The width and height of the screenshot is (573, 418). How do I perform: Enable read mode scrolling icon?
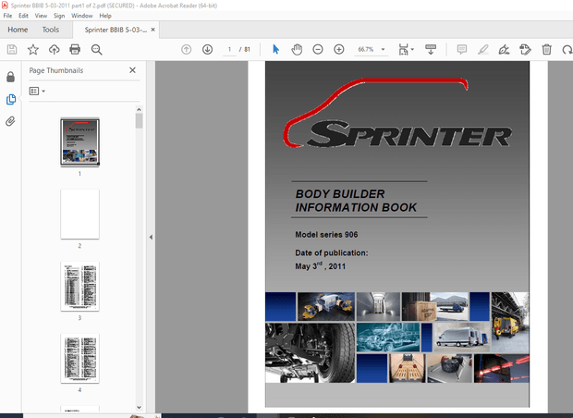tap(431, 49)
